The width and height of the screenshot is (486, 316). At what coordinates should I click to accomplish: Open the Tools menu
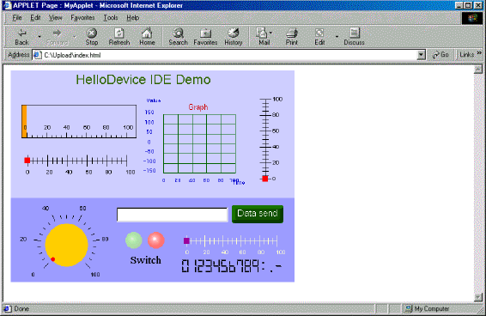click(111, 18)
